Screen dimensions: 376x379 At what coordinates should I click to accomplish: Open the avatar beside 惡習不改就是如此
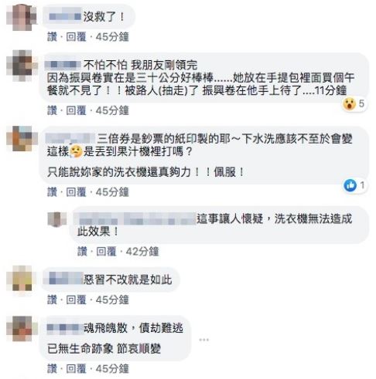coord(22,279)
